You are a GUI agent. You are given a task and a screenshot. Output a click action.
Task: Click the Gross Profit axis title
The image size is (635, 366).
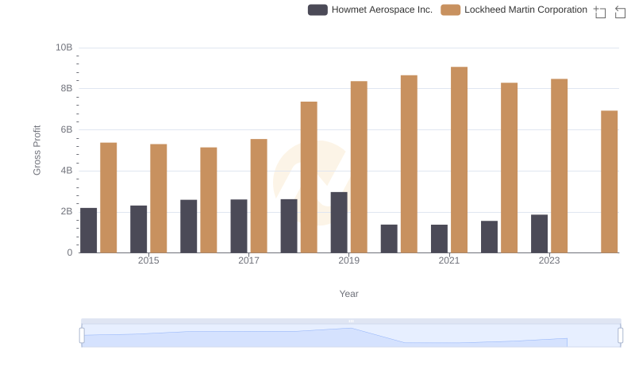[37, 150]
